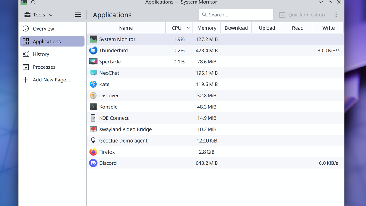Click the Applications page title heading
Image resolution: width=366 pixels, height=206 pixels.
pyautogui.click(x=112, y=15)
